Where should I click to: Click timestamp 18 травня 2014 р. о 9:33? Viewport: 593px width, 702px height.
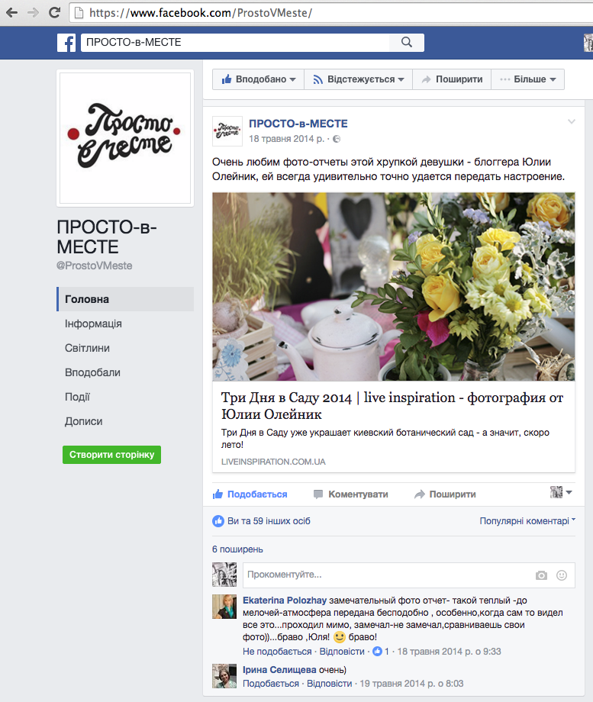pos(450,652)
